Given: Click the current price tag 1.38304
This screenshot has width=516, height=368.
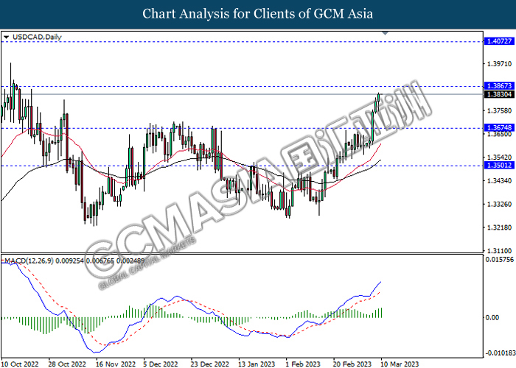Looking at the screenshot, I should coord(499,94).
